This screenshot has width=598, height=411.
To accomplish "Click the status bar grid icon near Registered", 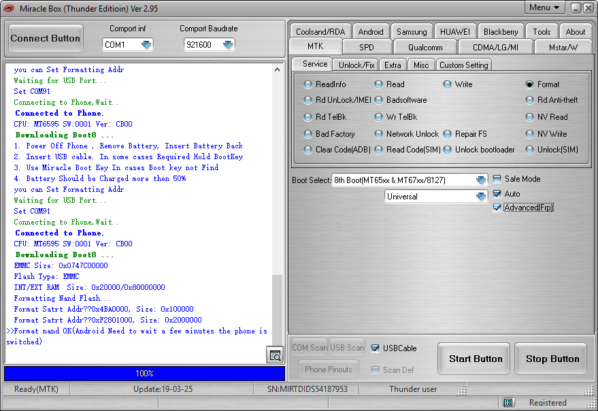I will [x=508, y=402].
